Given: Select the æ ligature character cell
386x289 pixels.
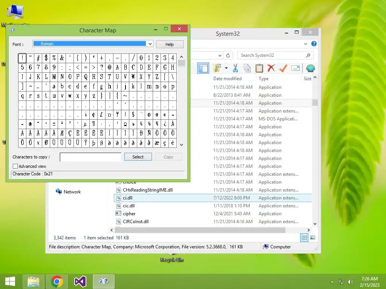Looking at the screenshot, I should [157, 143].
